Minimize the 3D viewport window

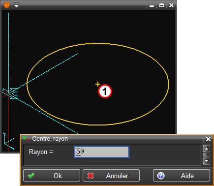152,6
